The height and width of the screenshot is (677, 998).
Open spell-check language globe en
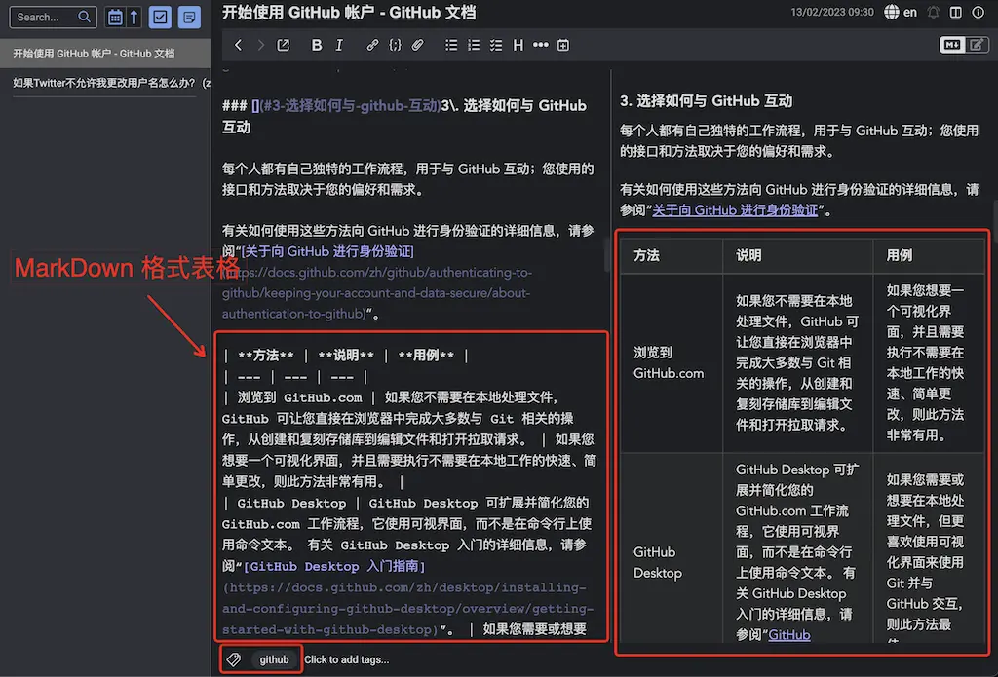click(901, 12)
